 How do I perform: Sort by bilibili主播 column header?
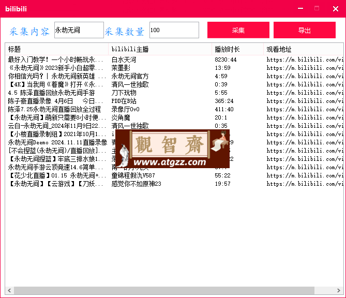[x=160, y=49]
